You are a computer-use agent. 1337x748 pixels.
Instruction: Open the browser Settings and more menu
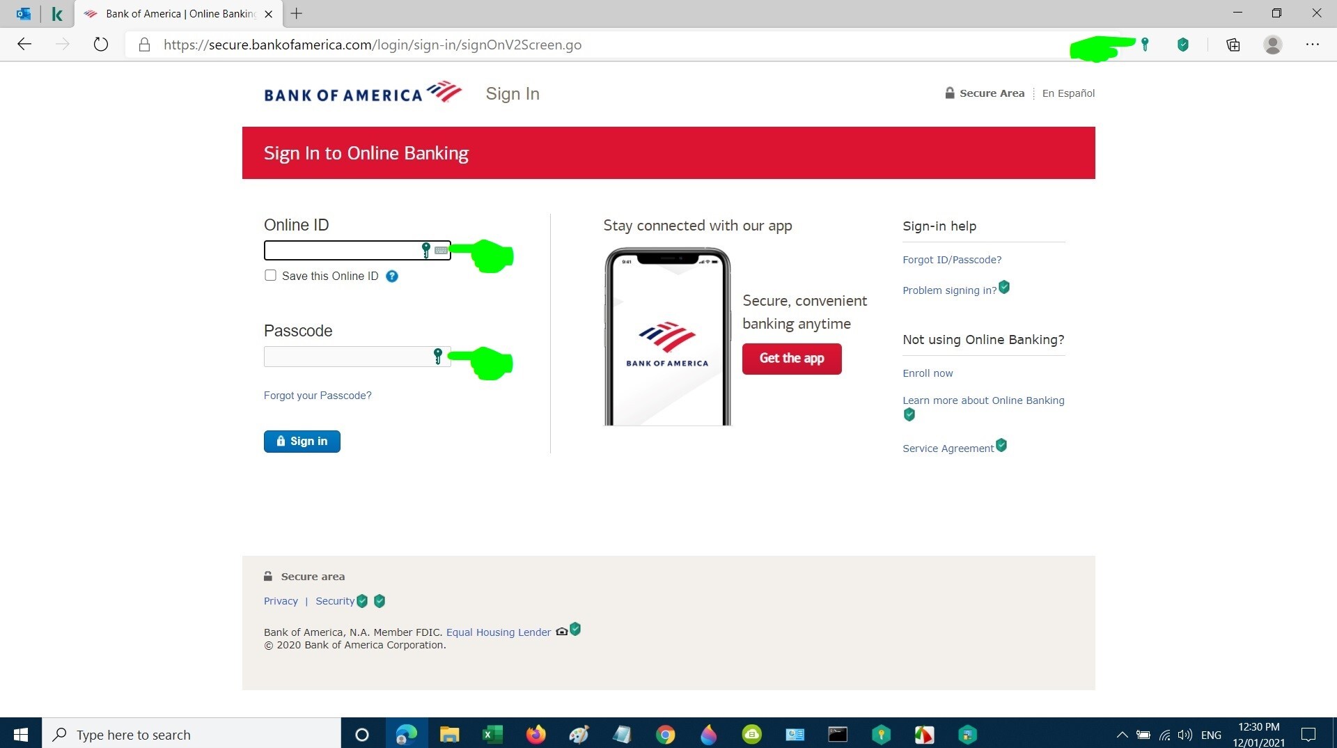pyautogui.click(x=1313, y=45)
